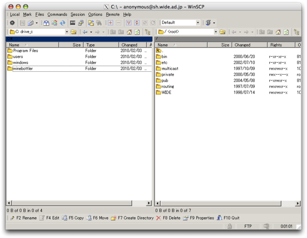Open the Options menu
The image size is (307, 238).
pos(95,15)
